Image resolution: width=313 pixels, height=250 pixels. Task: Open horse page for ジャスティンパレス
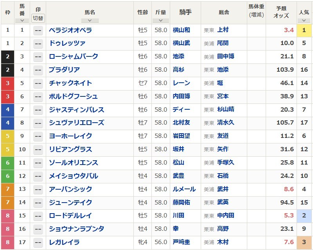tap(76, 110)
